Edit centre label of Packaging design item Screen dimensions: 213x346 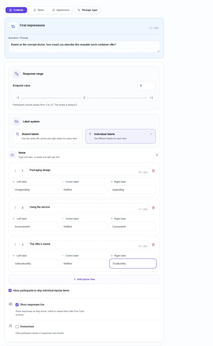click(84, 190)
